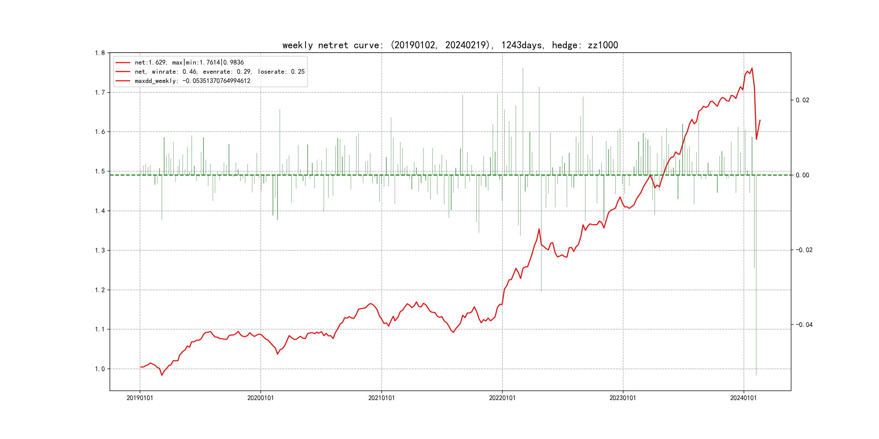Click the 1.8 left axis label
Screen dimensions: 879x439
(100, 53)
